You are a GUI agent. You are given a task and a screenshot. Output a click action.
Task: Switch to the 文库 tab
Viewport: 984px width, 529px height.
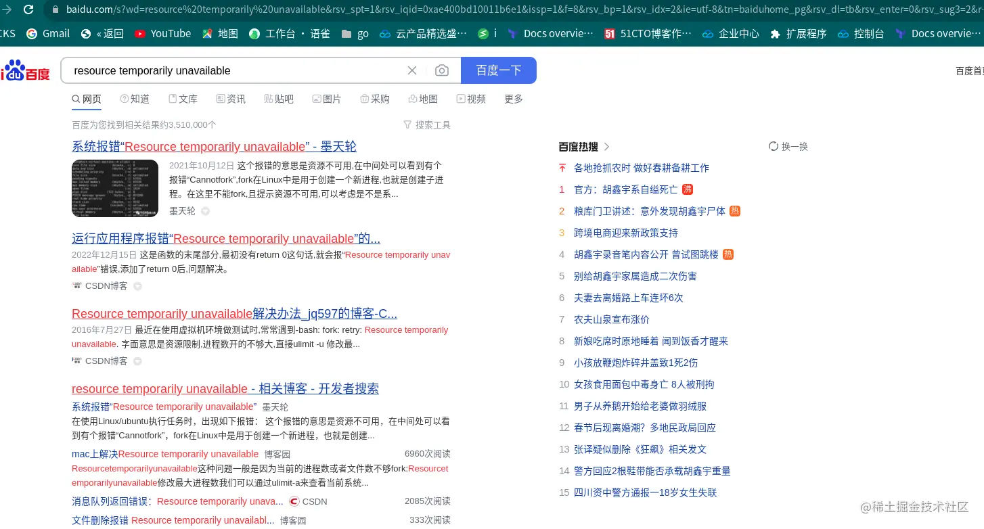pyautogui.click(x=183, y=99)
